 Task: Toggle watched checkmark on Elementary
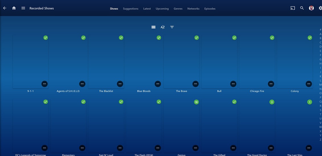pyautogui.click(x=83, y=102)
